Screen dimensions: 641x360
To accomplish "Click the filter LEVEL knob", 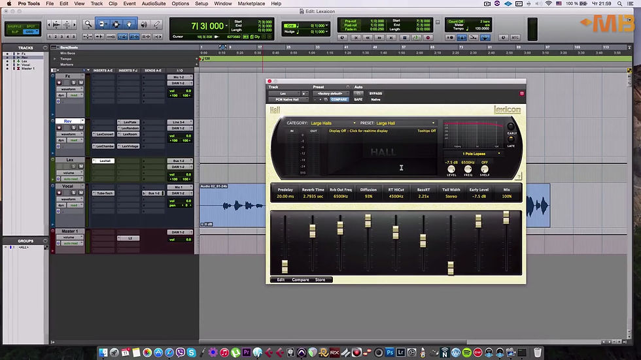I will pos(451,169).
